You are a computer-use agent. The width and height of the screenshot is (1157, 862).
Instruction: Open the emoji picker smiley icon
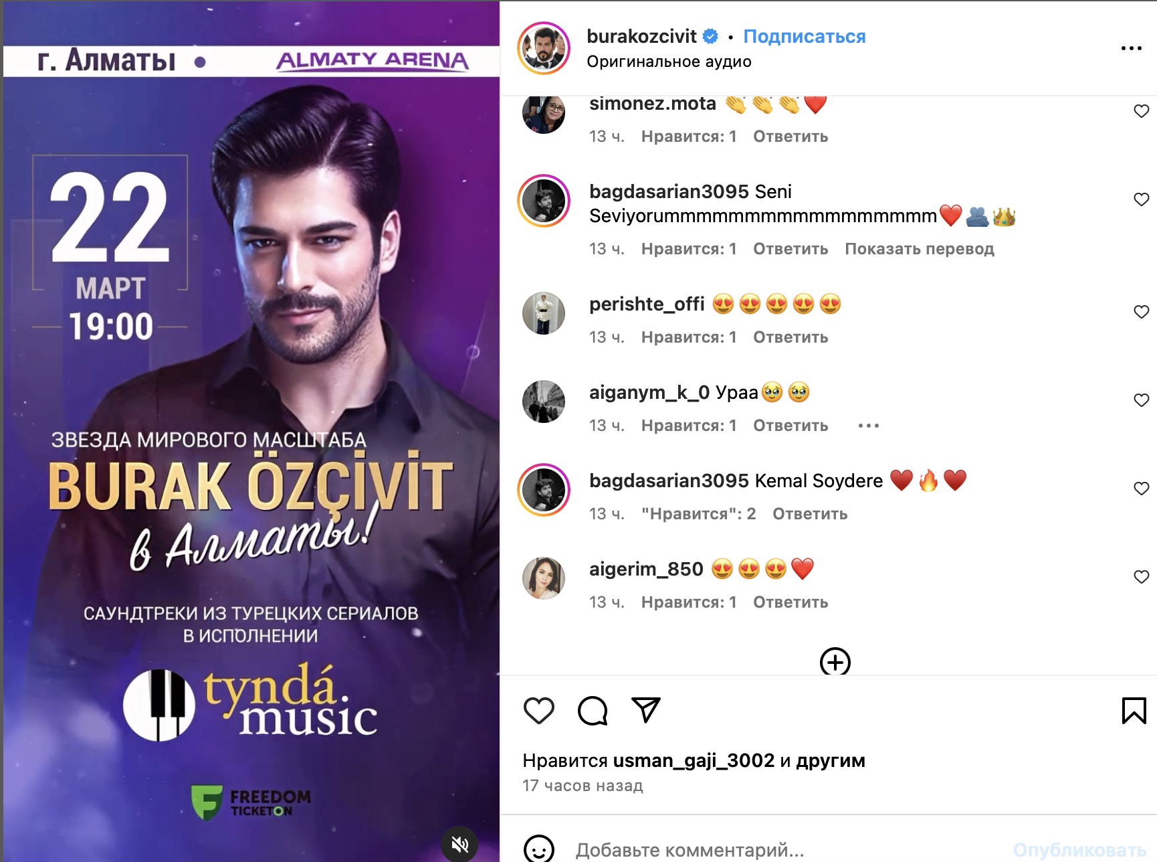coord(539,849)
